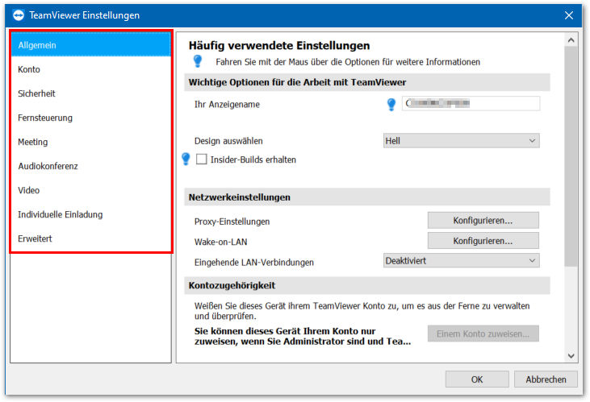Click the TeamViewer logo in title bar

[x=18, y=15]
